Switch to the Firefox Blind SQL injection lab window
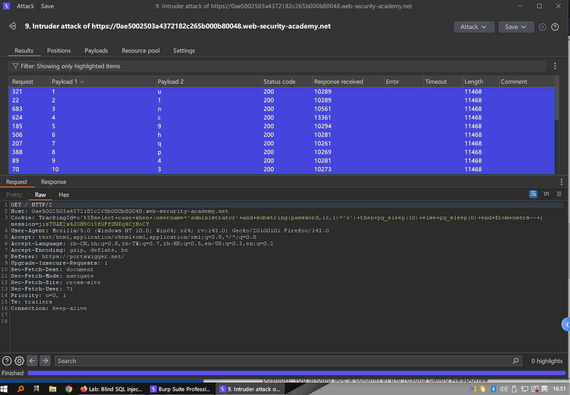The height and width of the screenshot is (395, 570). coord(111,389)
